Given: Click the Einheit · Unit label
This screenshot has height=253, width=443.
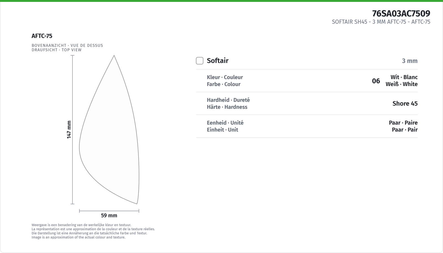Looking at the screenshot, I should tap(222, 130).
